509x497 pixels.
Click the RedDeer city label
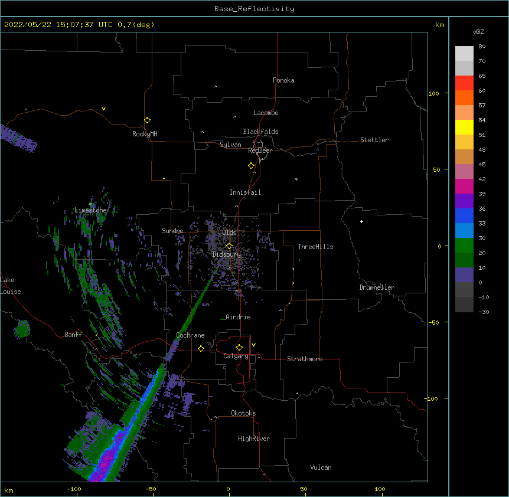tap(260, 151)
